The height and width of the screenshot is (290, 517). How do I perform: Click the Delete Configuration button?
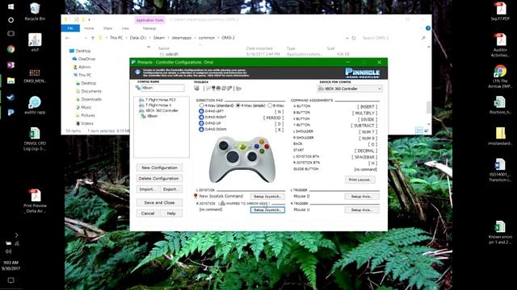pos(159,179)
